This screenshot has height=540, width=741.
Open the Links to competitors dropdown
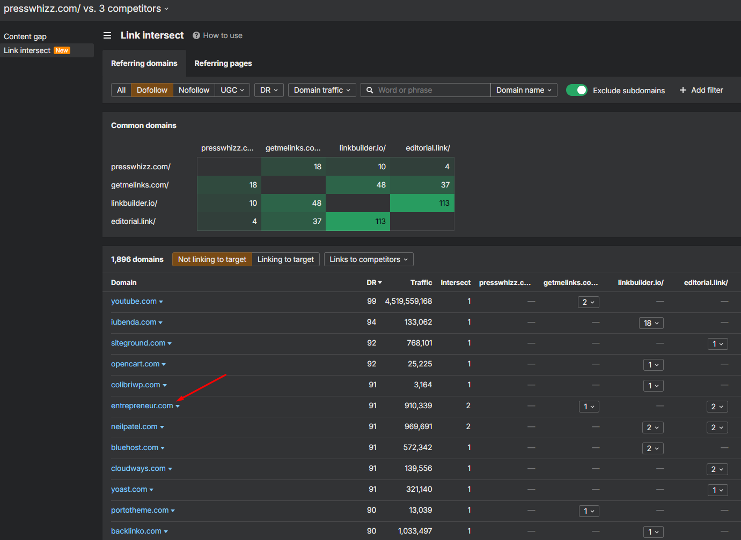coord(369,259)
